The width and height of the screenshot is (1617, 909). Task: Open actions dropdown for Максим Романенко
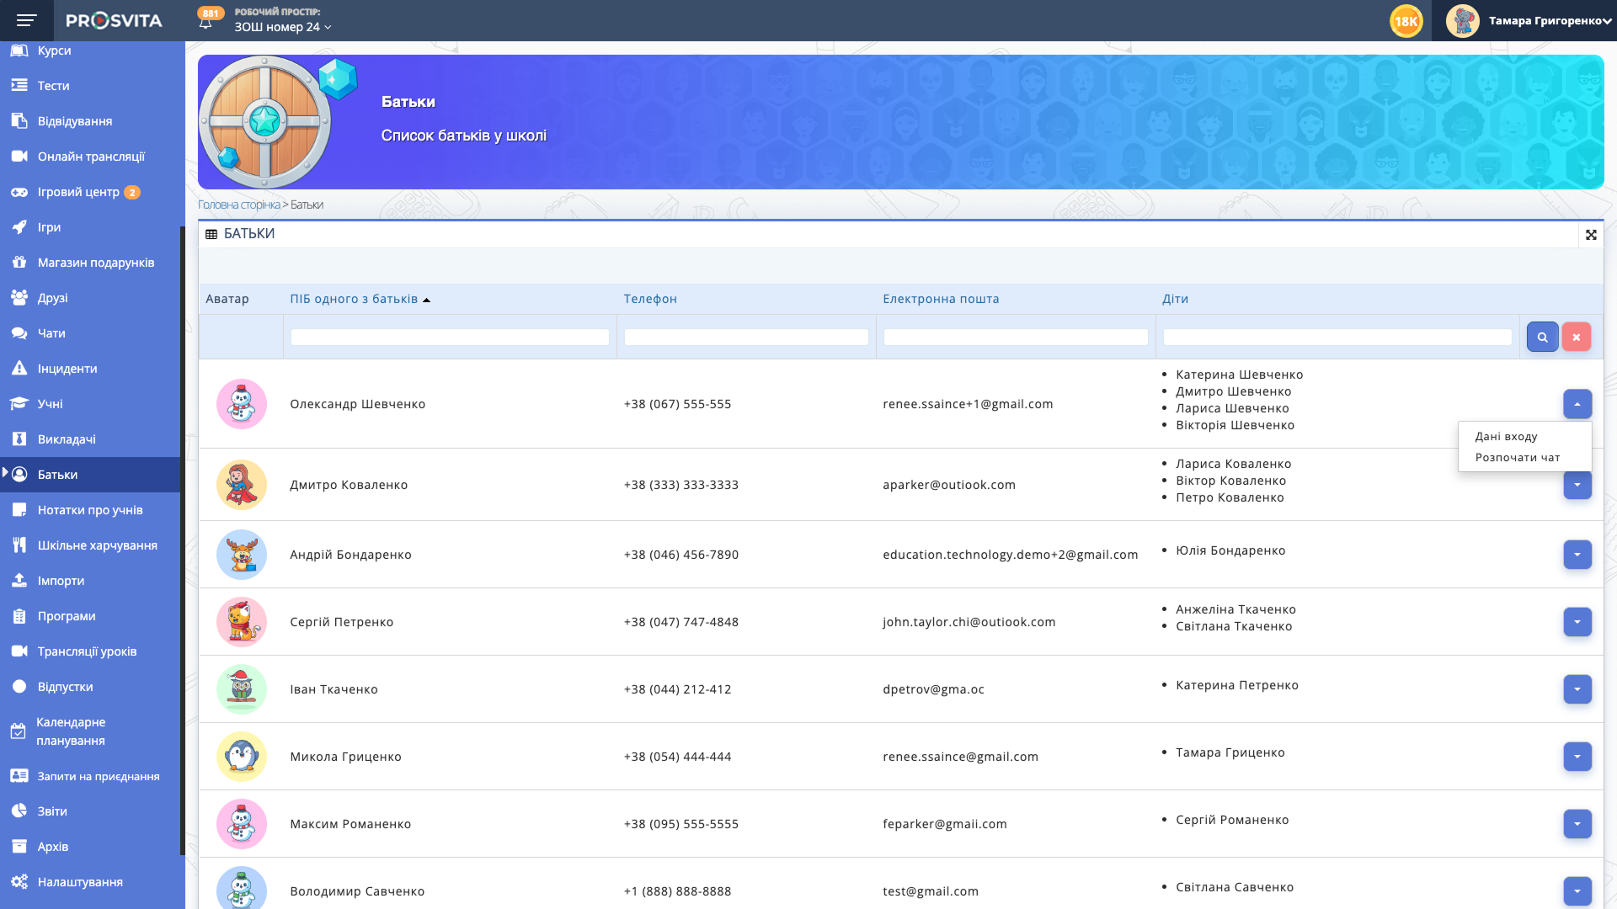point(1577,824)
